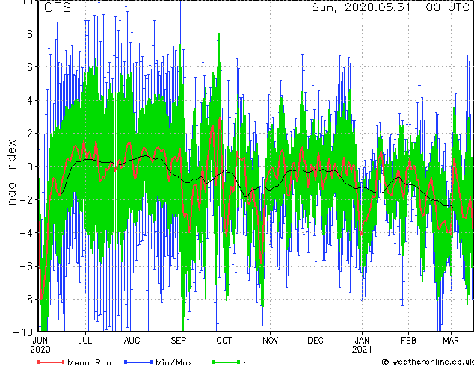Click the OCT x-axis label
The height and width of the screenshot is (366, 474).
pos(224,341)
